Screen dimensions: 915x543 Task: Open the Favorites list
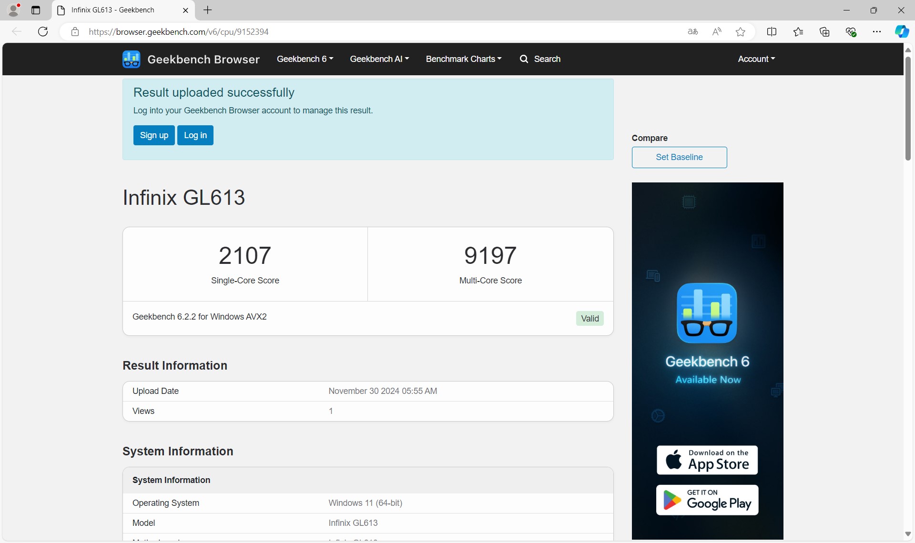coord(798,32)
